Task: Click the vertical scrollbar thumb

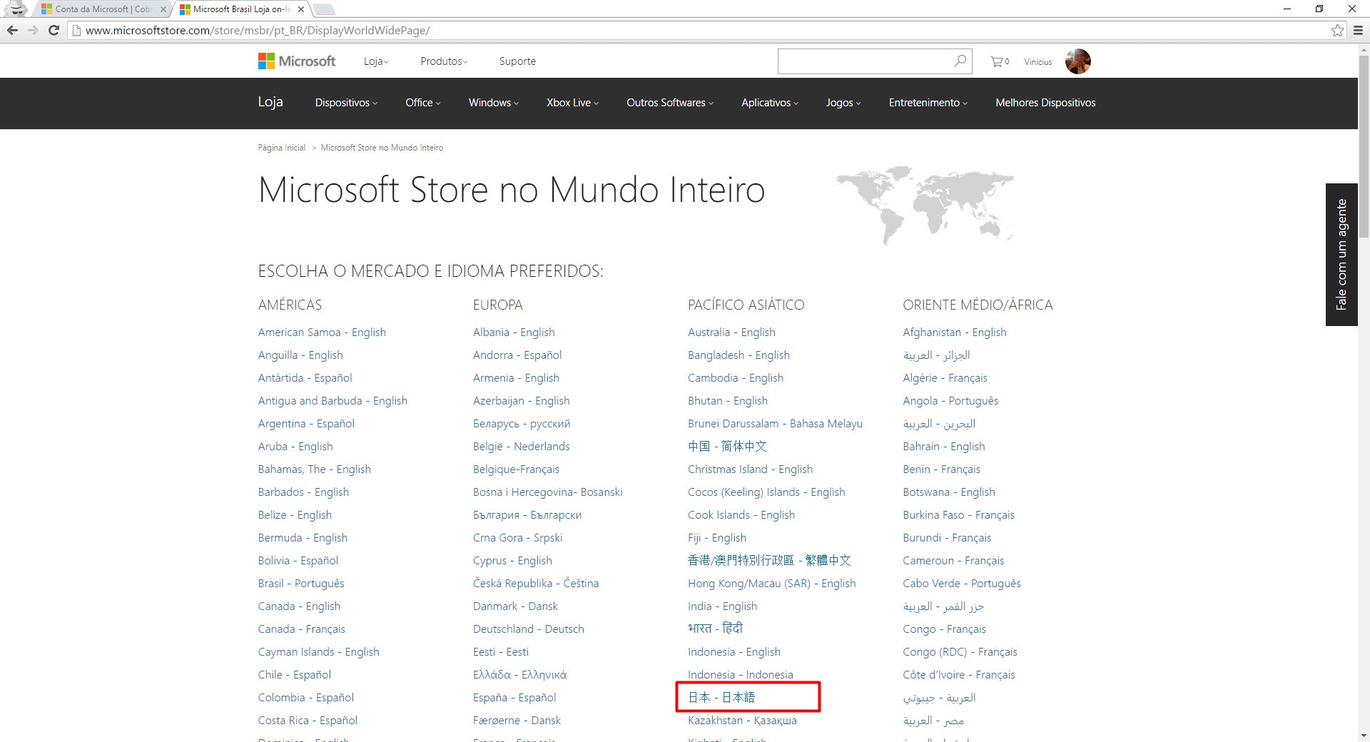Action: tap(1364, 146)
